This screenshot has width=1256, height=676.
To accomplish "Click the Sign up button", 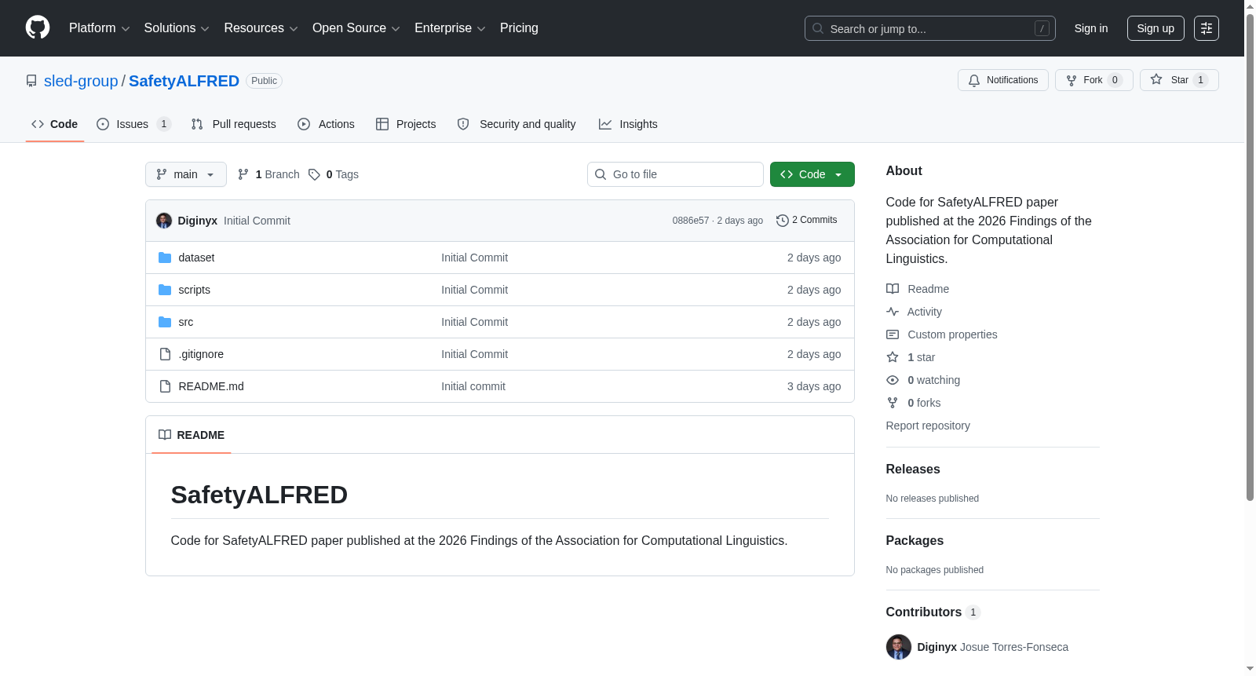I will pyautogui.click(x=1156, y=28).
